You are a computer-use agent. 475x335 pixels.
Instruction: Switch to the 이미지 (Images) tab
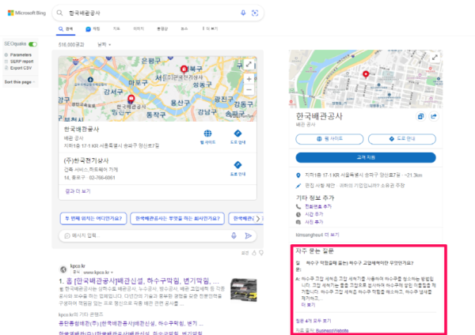coord(139,28)
